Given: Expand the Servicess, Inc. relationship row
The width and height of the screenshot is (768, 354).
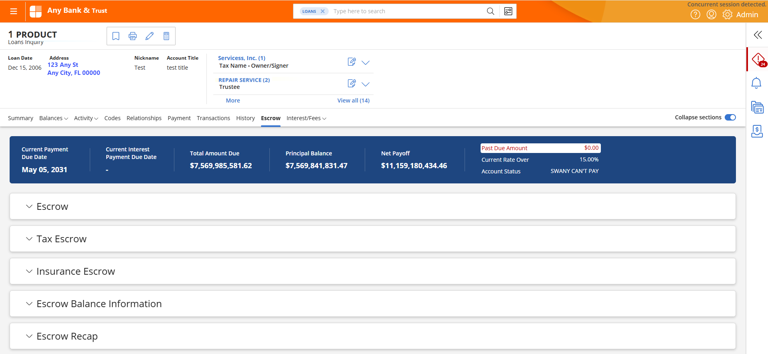Looking at the screenshot, I should [x=366, y=62].
